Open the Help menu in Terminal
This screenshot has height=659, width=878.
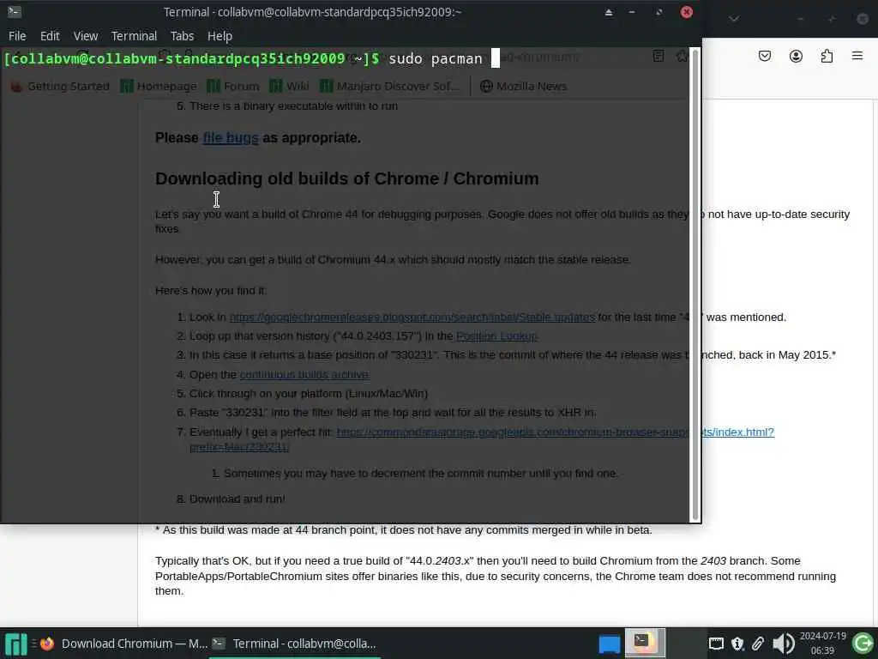pos(219,36)
